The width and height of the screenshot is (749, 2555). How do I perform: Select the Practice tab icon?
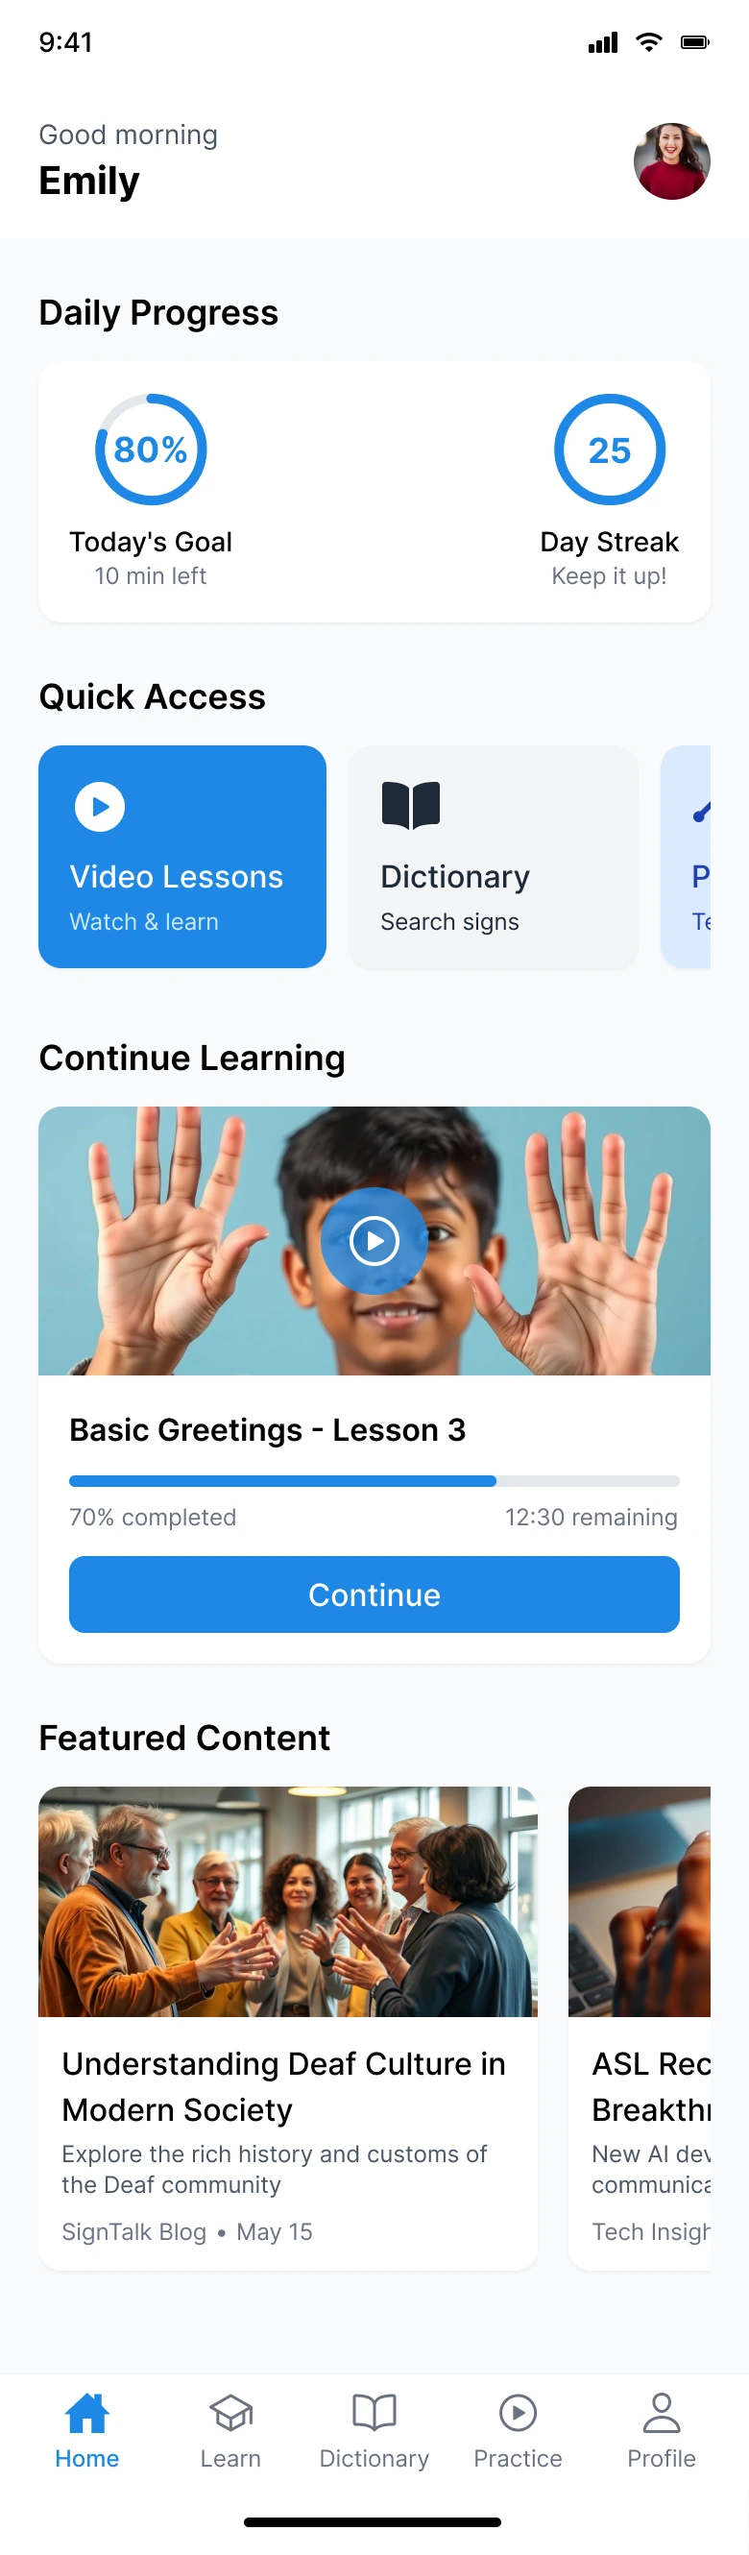pos(518,2411)
